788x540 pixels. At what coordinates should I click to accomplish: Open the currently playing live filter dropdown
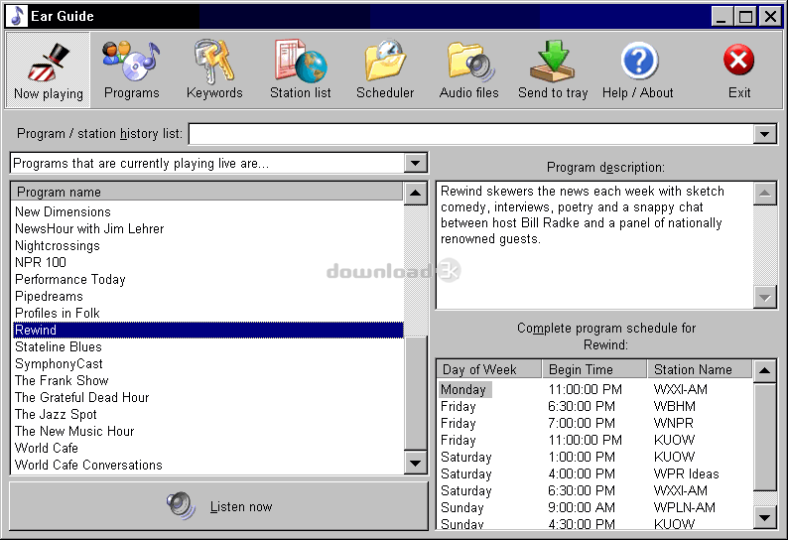click(x=416, y=163)
